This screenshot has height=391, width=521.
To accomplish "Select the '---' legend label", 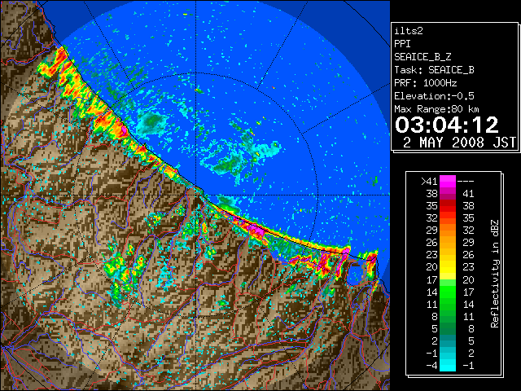I will click(x=466, y=181).
